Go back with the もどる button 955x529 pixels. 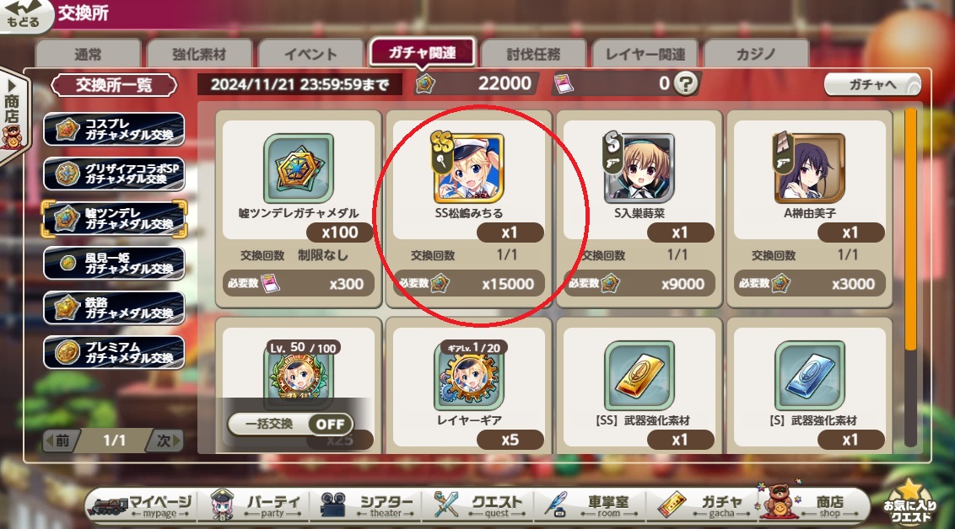coord(24,15)
